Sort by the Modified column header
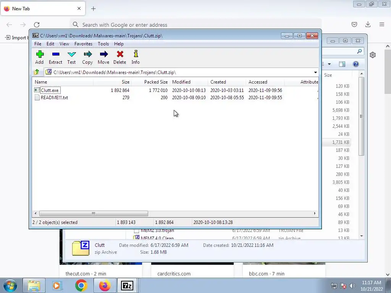 [189, 82]
